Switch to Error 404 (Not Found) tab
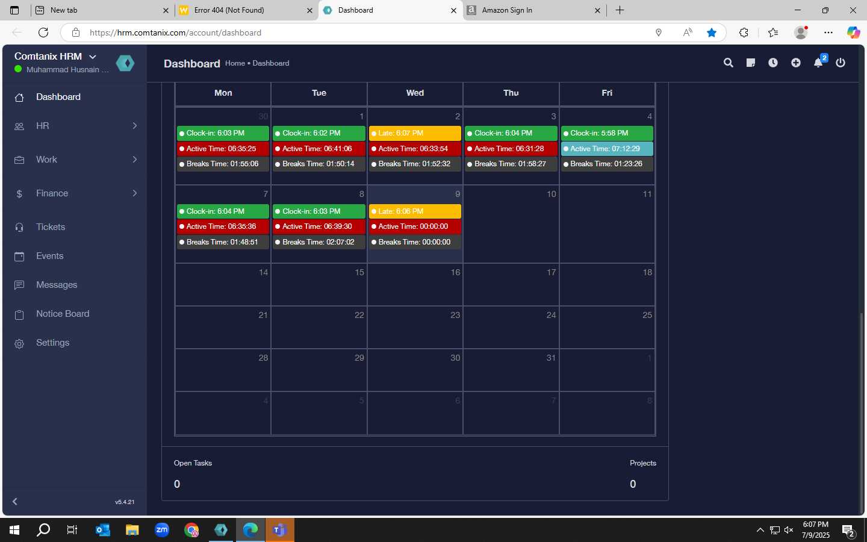The image size is (867, 542). tap(246, 10)
